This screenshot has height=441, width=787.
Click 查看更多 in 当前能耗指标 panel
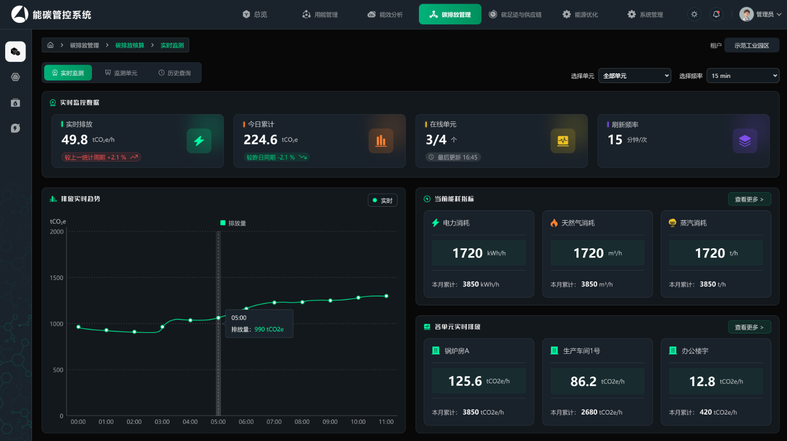tap(749, 199)
